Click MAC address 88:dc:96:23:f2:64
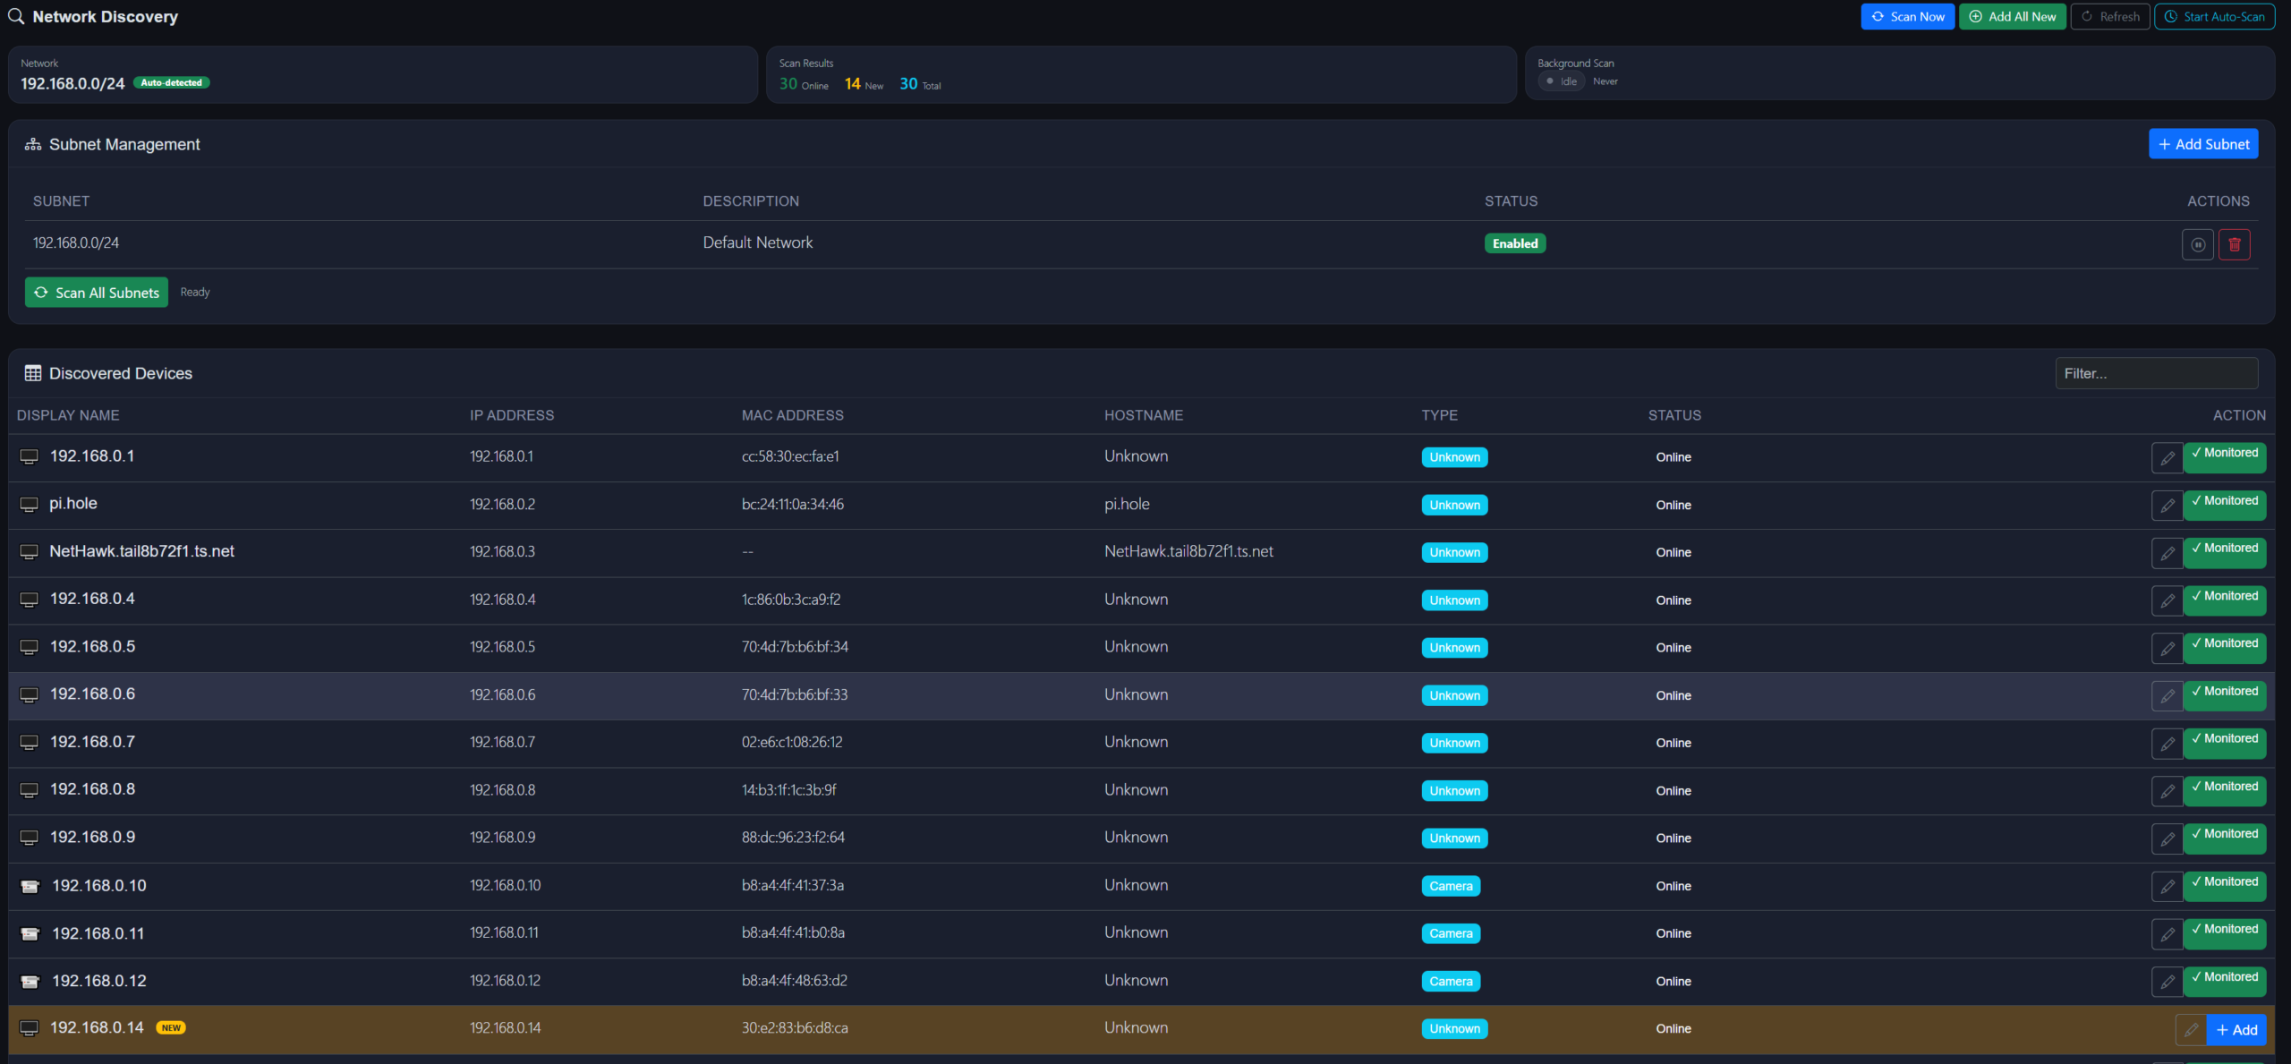This screenshot has width=2291, height=1064. pyautogui.click(x=793, y=838)
